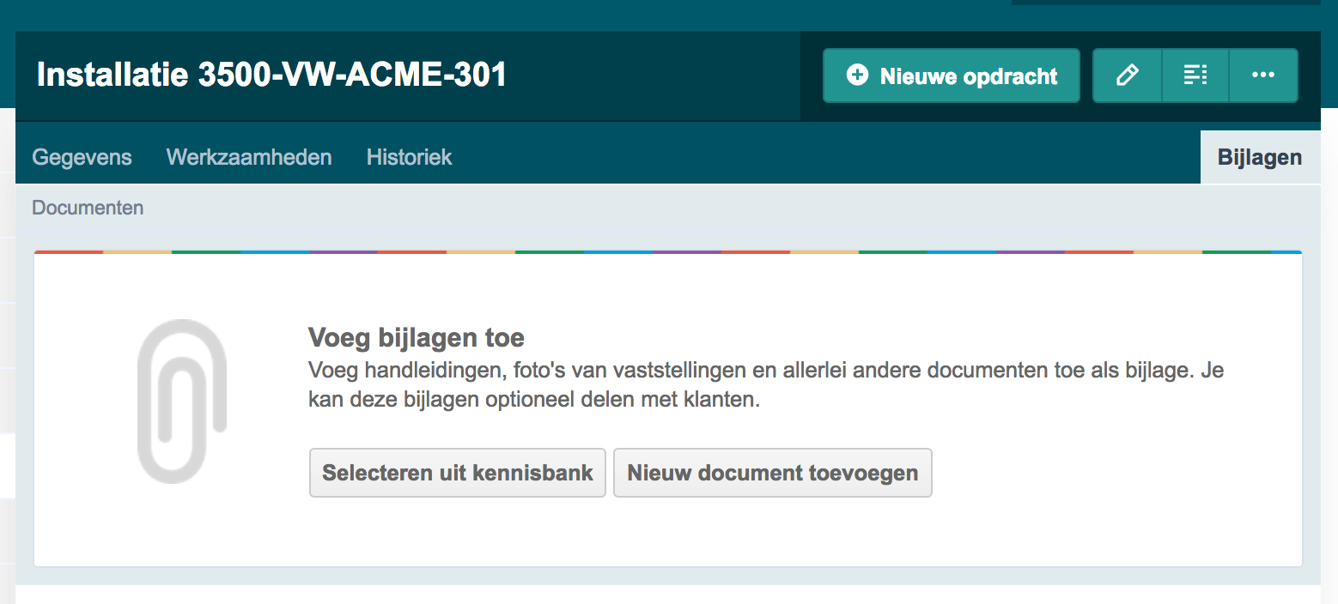Click the Nieuwe opdracht button label
This screenshot has width=1338, height=604.
968,76
